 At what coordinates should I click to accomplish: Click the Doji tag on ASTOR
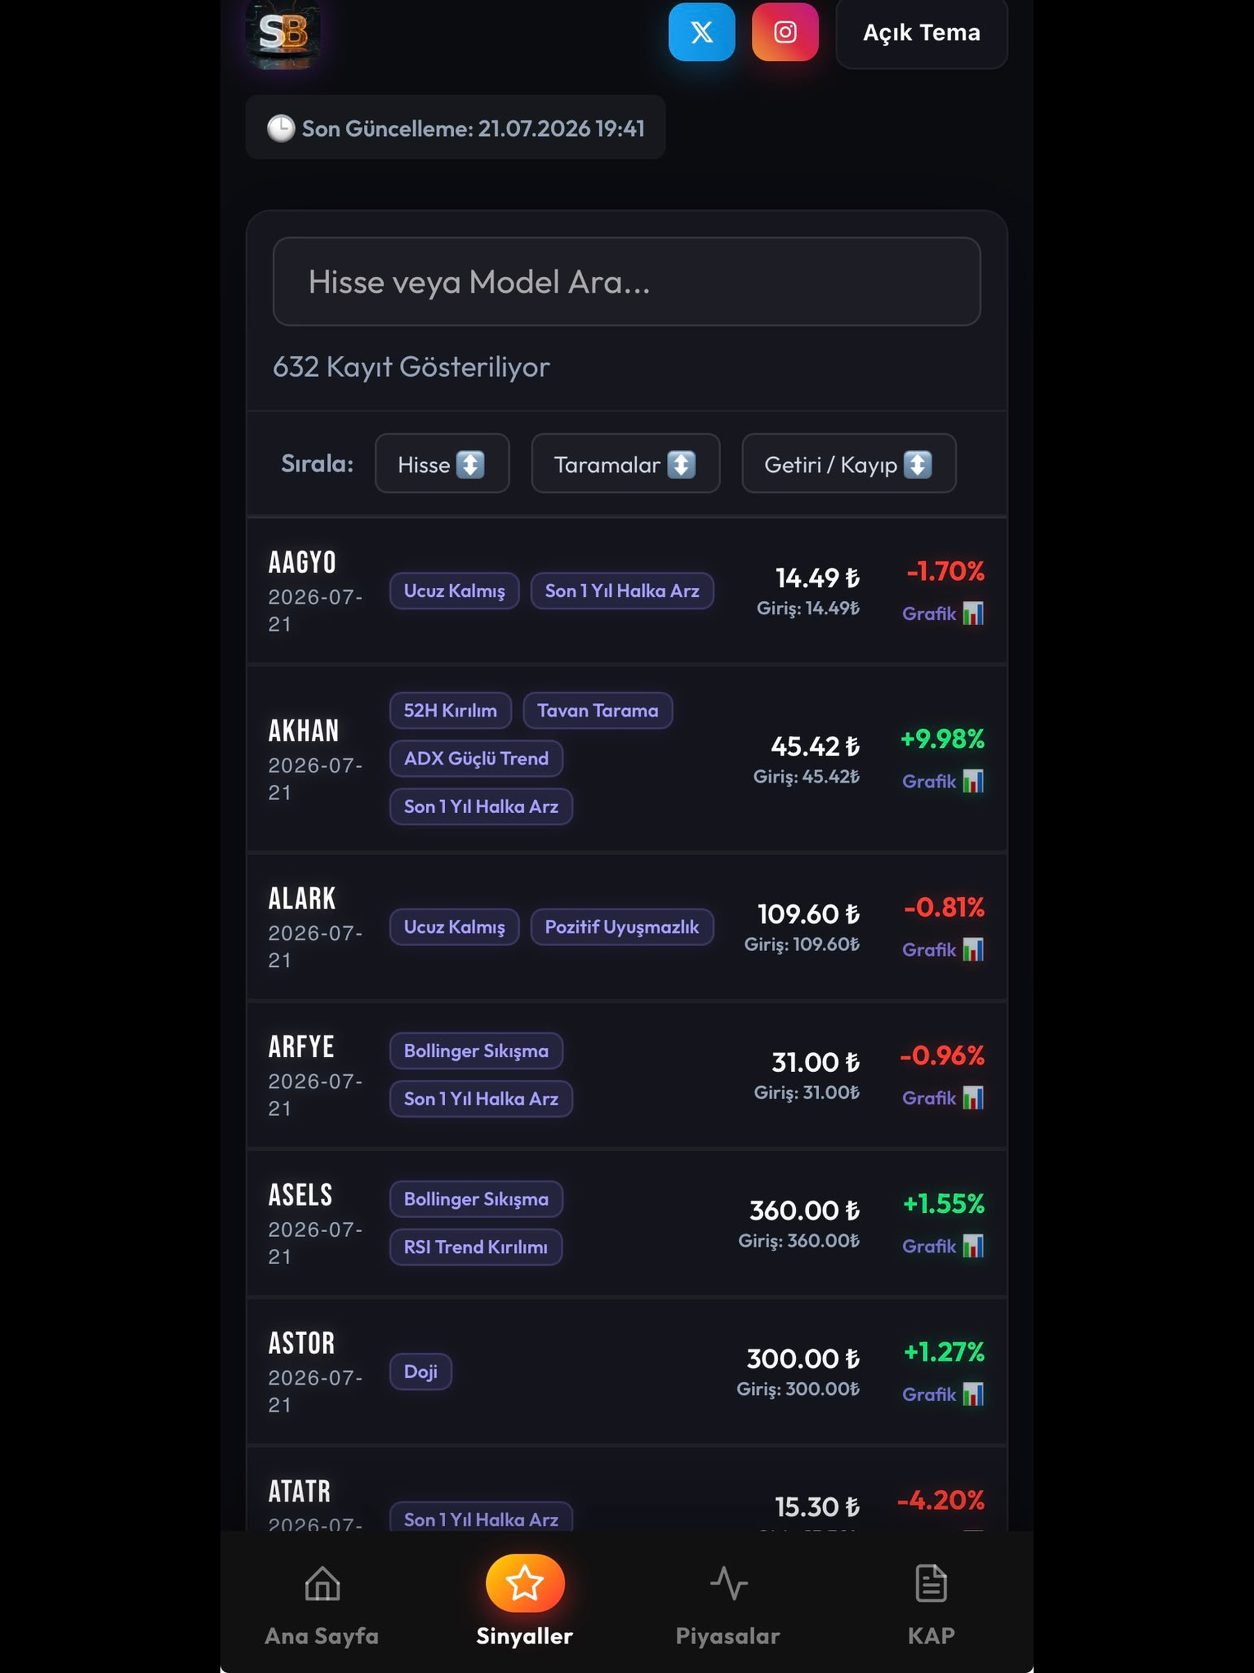pyautogui.click(x=421, y=1371)
